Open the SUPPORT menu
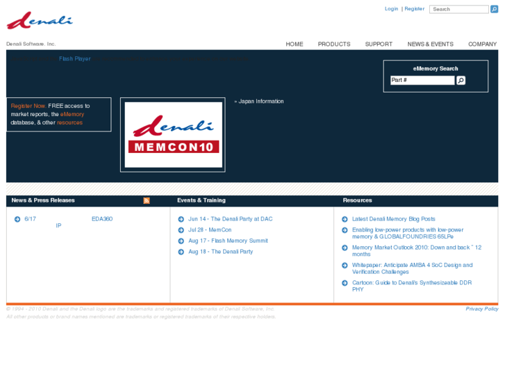Image resolution: width=505 pixels, height=379 pixels. (x=379, y=45)
